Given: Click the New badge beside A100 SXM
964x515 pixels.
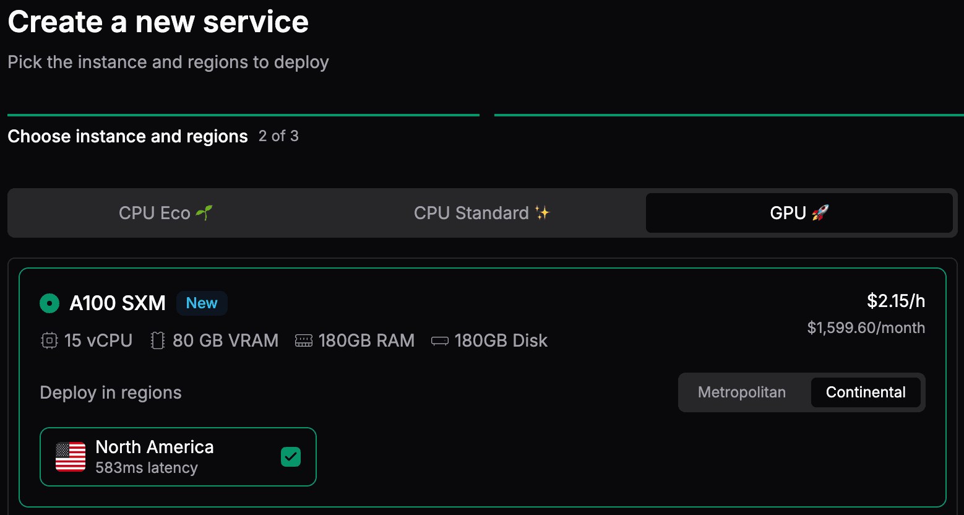Looking at the screenshot, I should (x=202, y=303).
